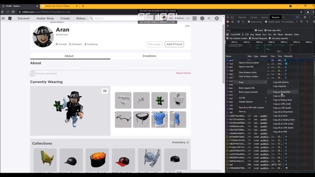Open the profile three-dots options menu
This screenshot has height=177, width=315.
(188, 26)
